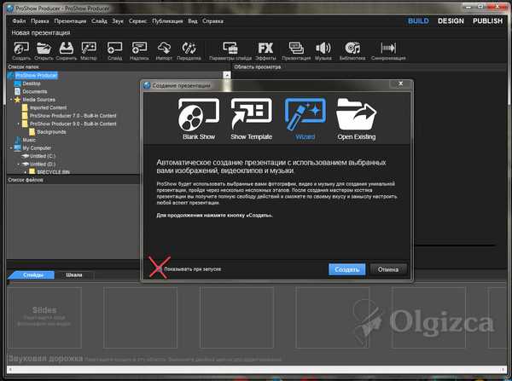Open the Презентация options icon
The height and width of the screenshot is (381, 512).
point(296,51)
